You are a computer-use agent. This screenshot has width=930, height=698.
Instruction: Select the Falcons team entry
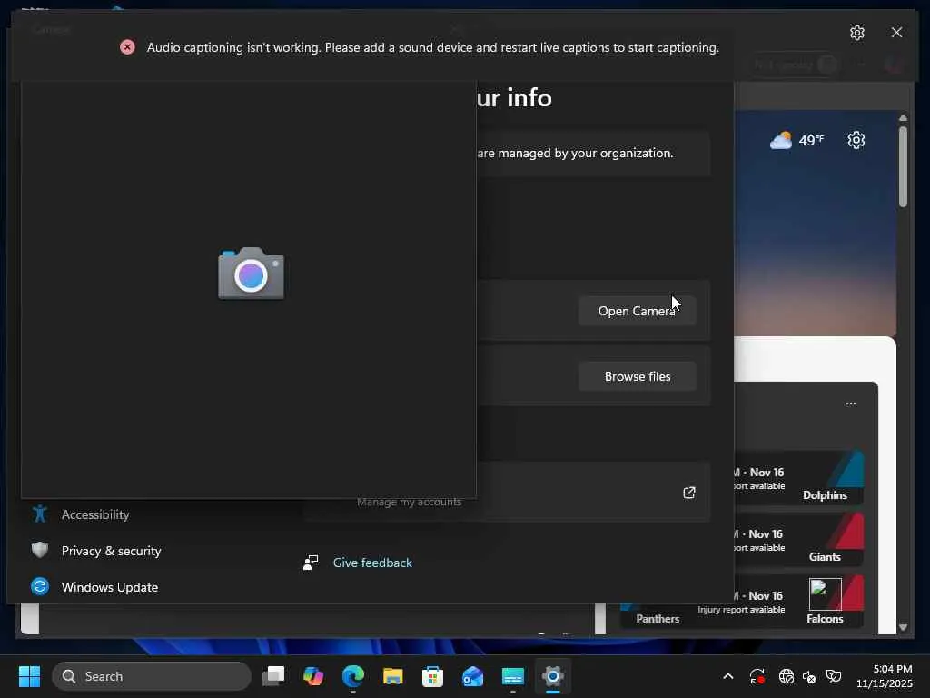(x=825, y=602)
